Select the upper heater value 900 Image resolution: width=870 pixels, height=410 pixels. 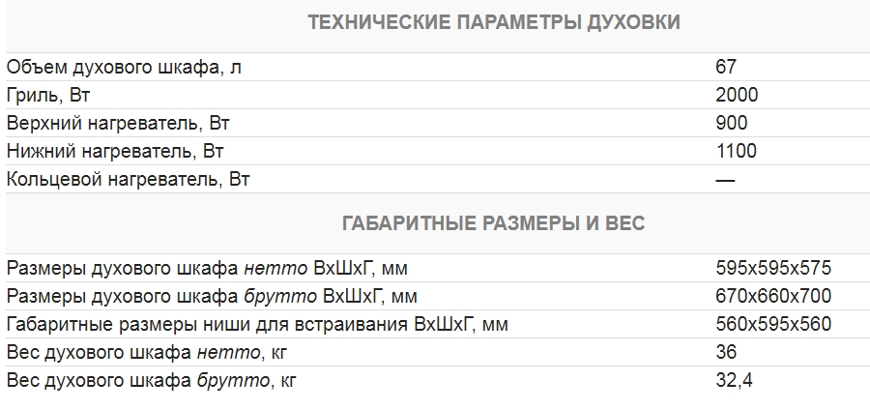[x=731, y=123]
